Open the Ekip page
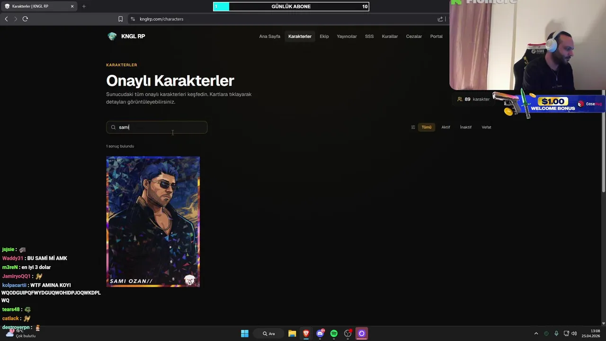Viewport: 606px width, 341px height. pyautogui.click(x=324, y=36)
